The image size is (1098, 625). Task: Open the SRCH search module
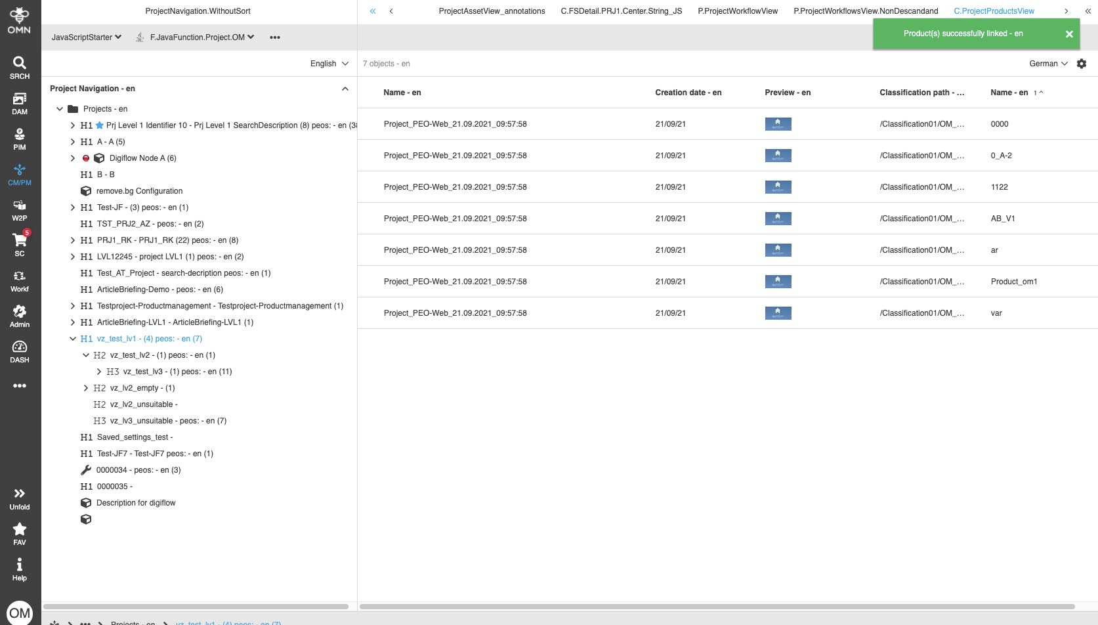19,66
